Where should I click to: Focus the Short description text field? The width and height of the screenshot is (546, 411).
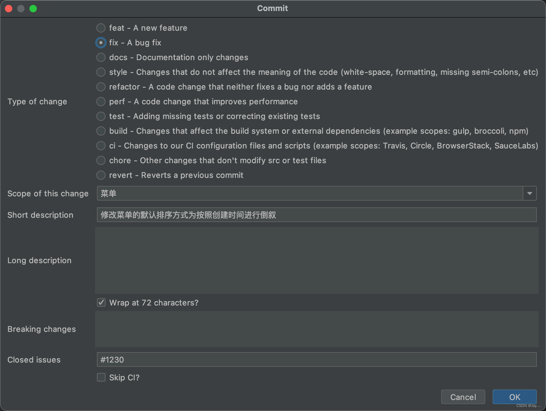317,215
